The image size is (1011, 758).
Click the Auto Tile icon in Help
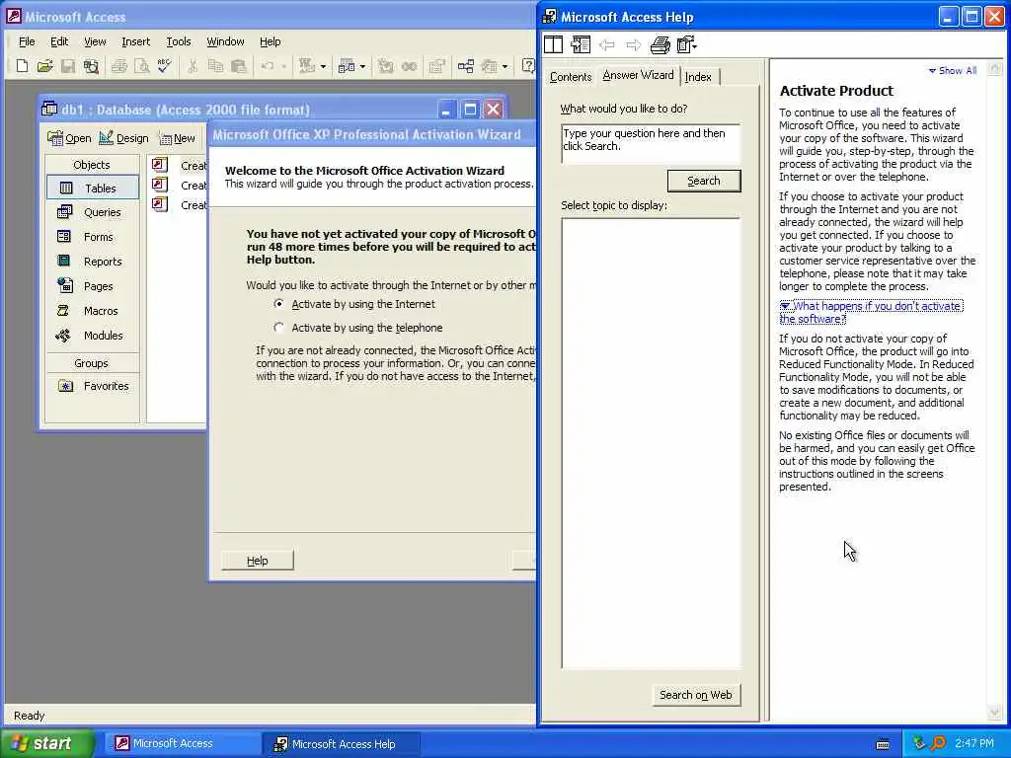[x=553, y=44]
